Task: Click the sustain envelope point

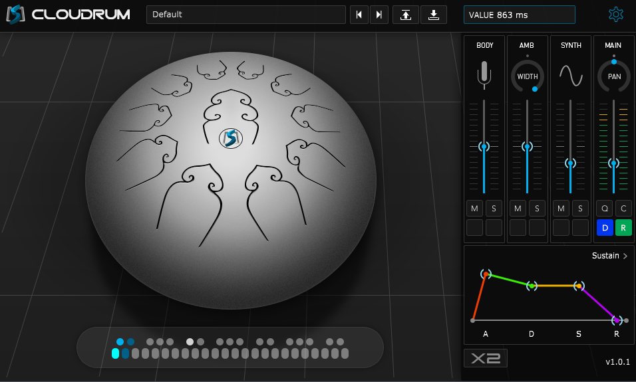Action: [x=579, y=286]
